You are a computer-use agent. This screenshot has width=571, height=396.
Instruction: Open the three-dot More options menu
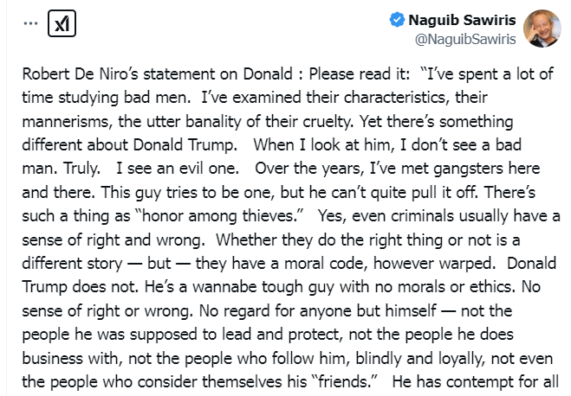pyautogui.click(x=32, y=23)
